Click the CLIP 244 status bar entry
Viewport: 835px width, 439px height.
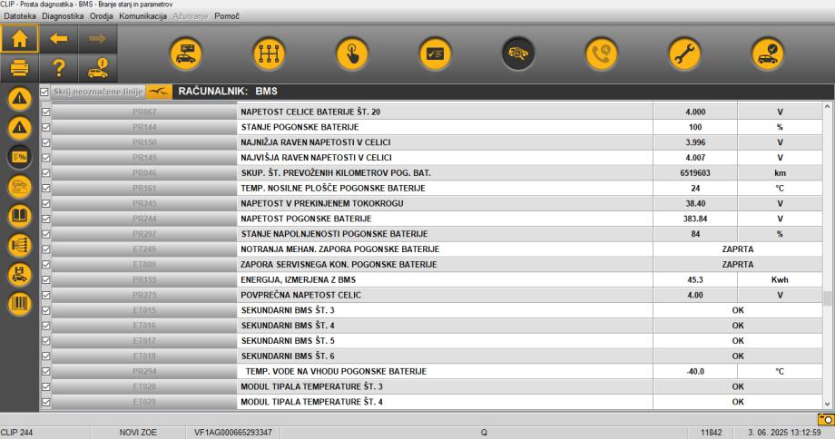pyautogui.click(x=16, y=433)
